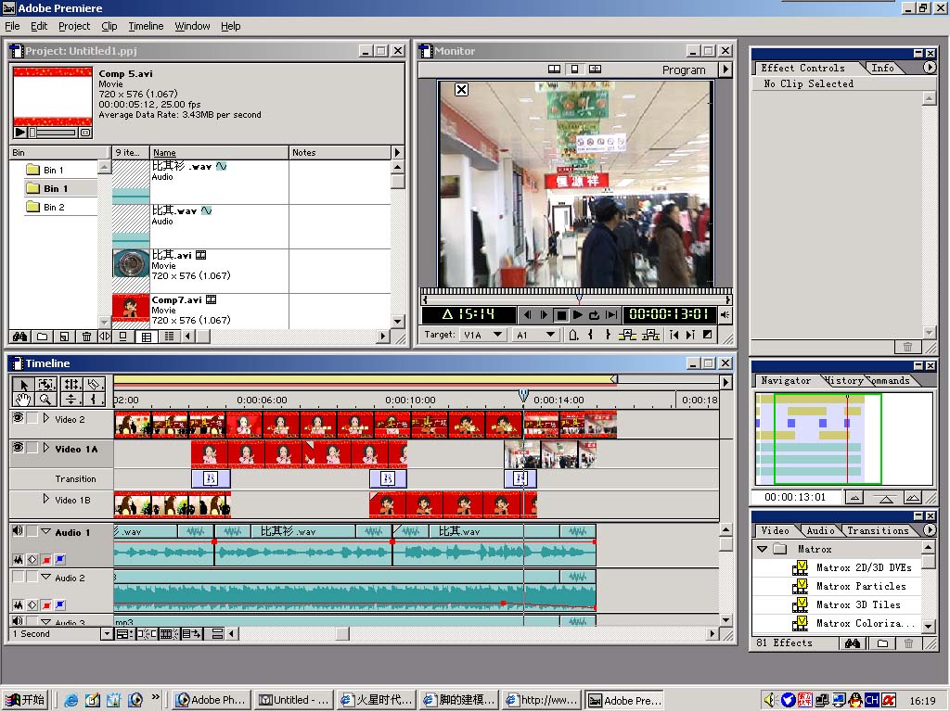Toggle the eye icon of Video 2 track
The height and width of the screenshot is (712, 950).
pos(19,418)
